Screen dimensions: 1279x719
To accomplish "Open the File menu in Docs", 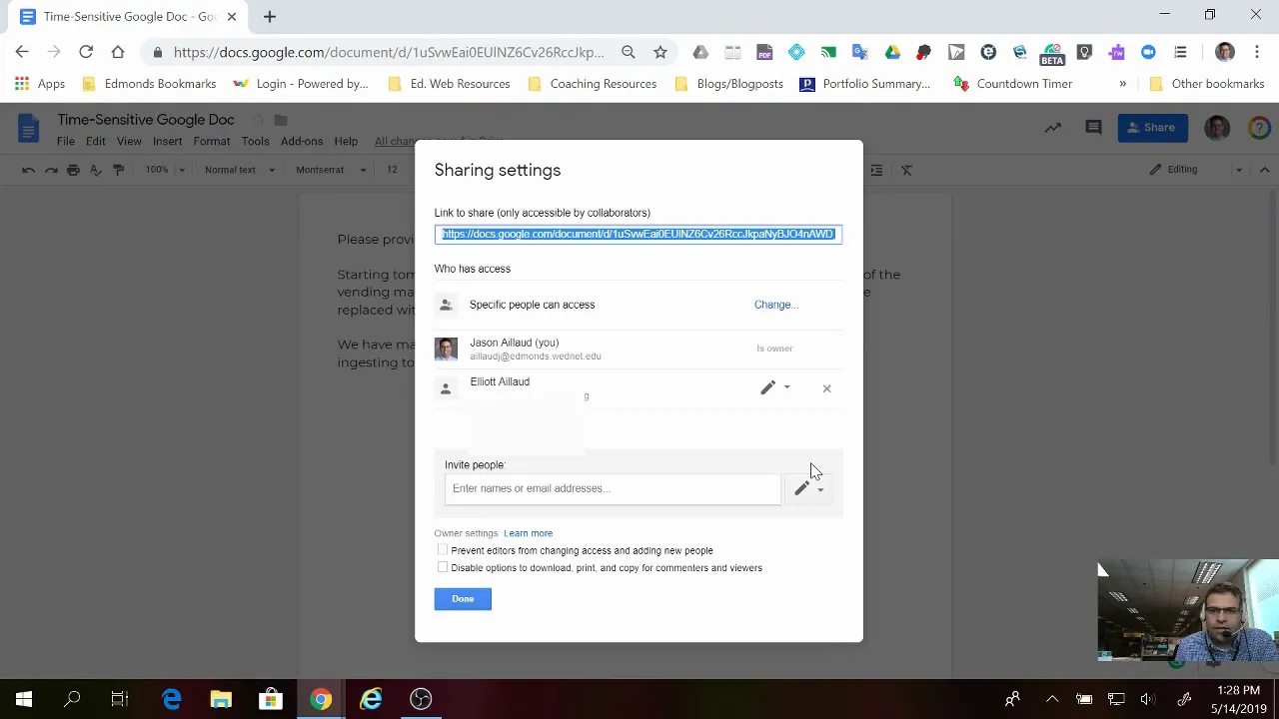I will click(x=66, y=142).
